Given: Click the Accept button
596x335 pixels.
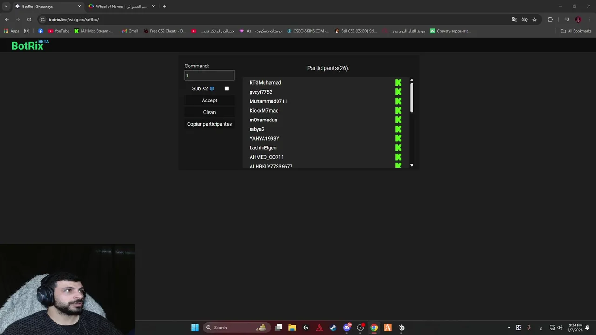Looking at the screenshot, I should pyautogui.click(x=210, y=100).
